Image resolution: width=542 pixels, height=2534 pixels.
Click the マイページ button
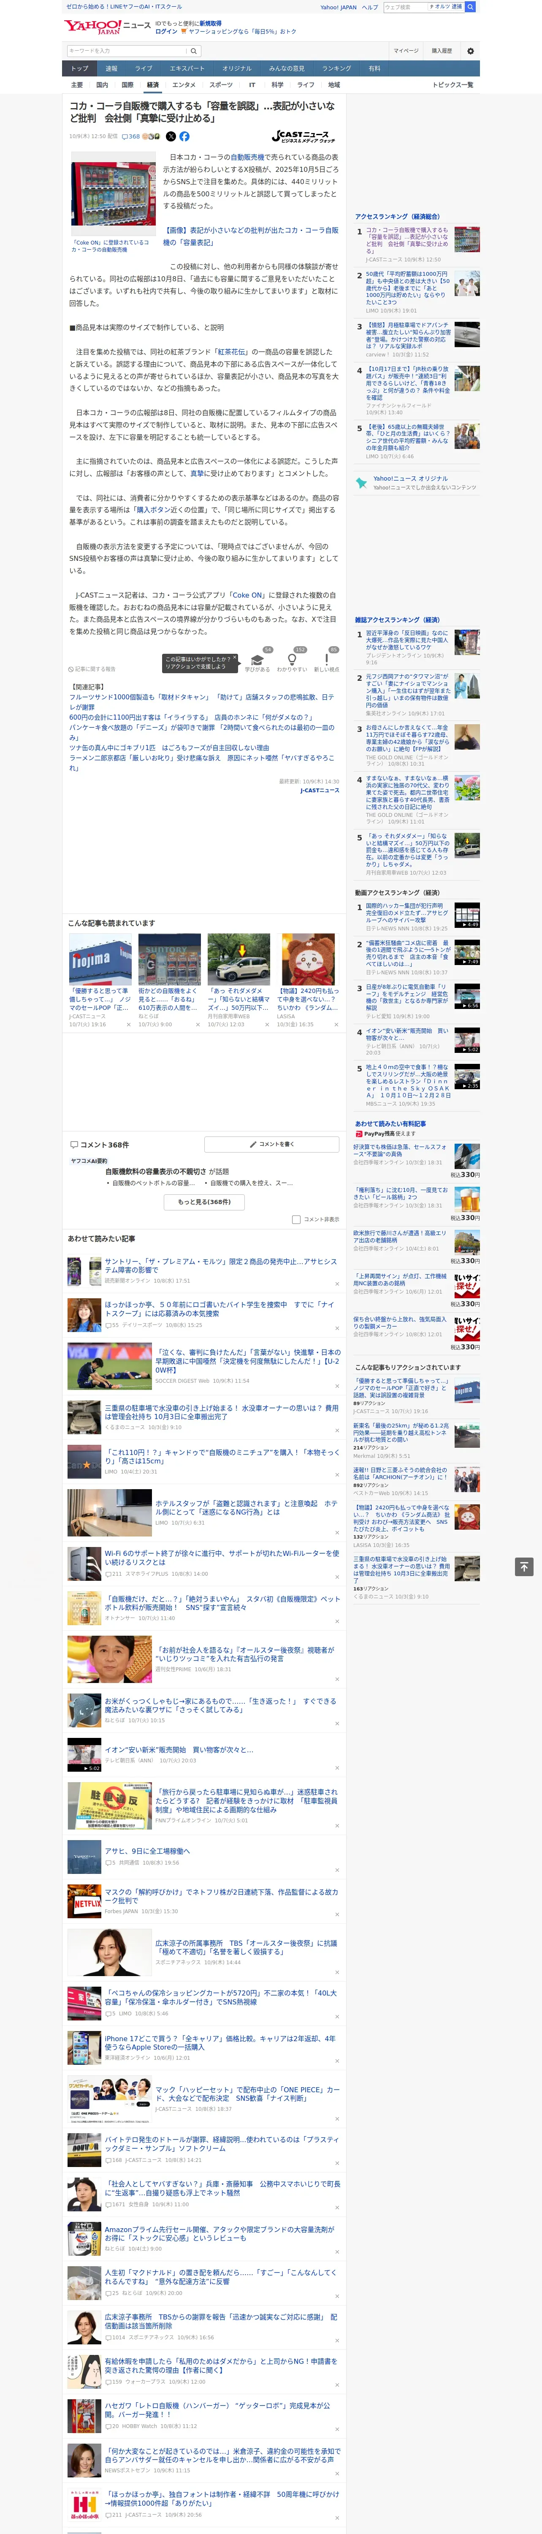tap(406, 51)
